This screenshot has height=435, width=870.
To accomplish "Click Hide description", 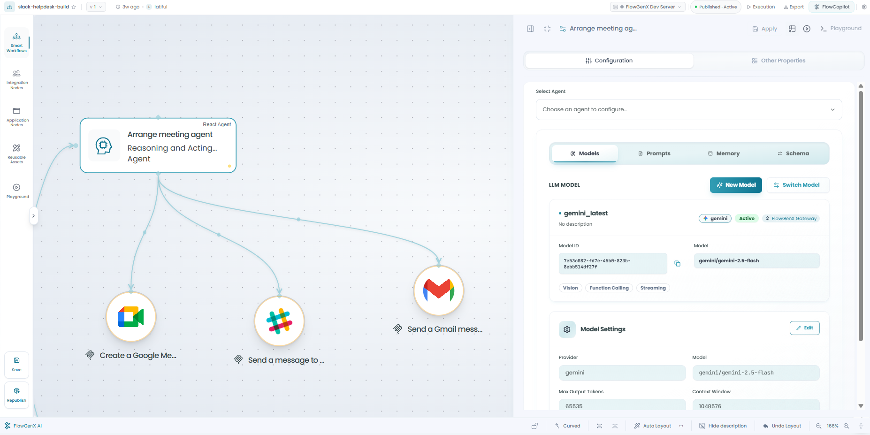I will pyautogui.click(x=723, y=426).
